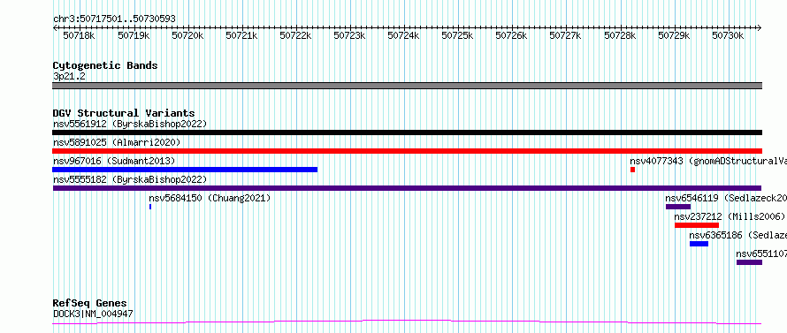787x333 pixels.
Task: Click the 50725k ruler tick label
Action: pyautogui.click(x=457, y=35)
